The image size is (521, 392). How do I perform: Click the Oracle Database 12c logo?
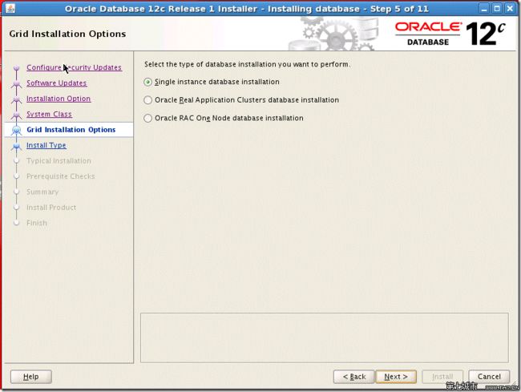pyautogui.click(x=450, y=34)
